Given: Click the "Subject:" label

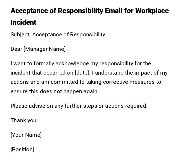Looking at the screenshot, I should click(20, 35).
